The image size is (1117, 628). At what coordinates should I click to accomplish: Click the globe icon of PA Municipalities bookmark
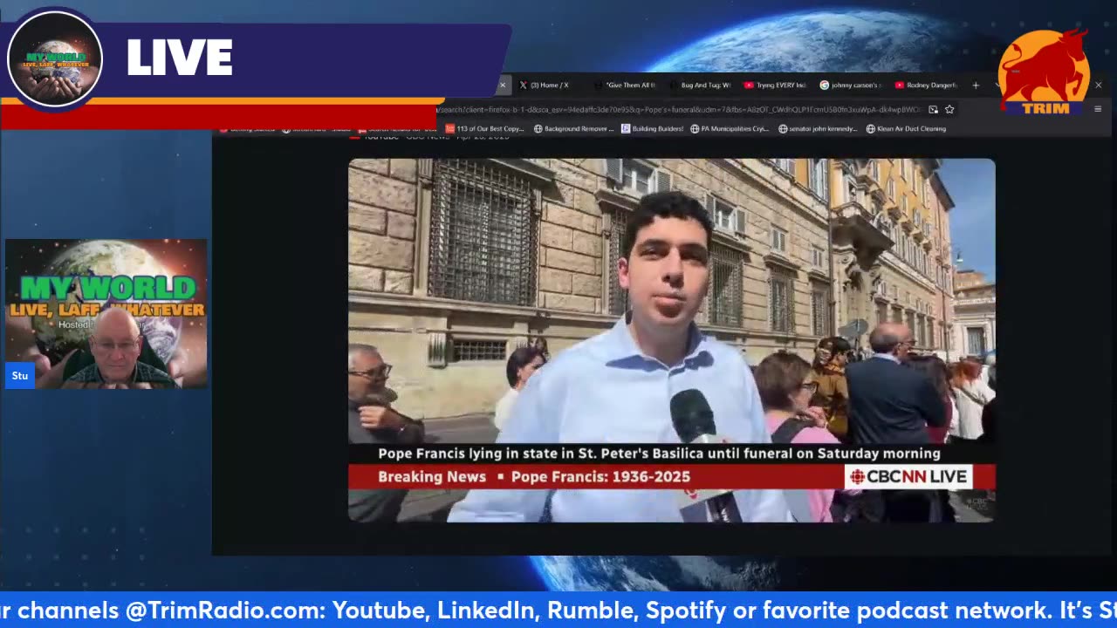pos(695,129)
